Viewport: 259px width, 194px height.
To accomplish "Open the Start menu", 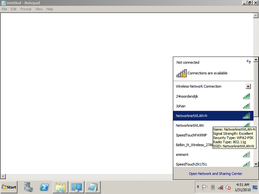I will pos(9,187).
